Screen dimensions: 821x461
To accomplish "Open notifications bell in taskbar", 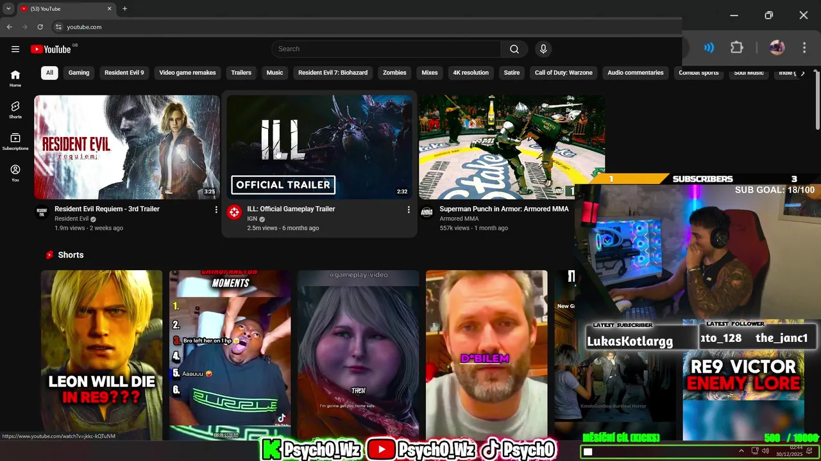I will pos(810,451).
